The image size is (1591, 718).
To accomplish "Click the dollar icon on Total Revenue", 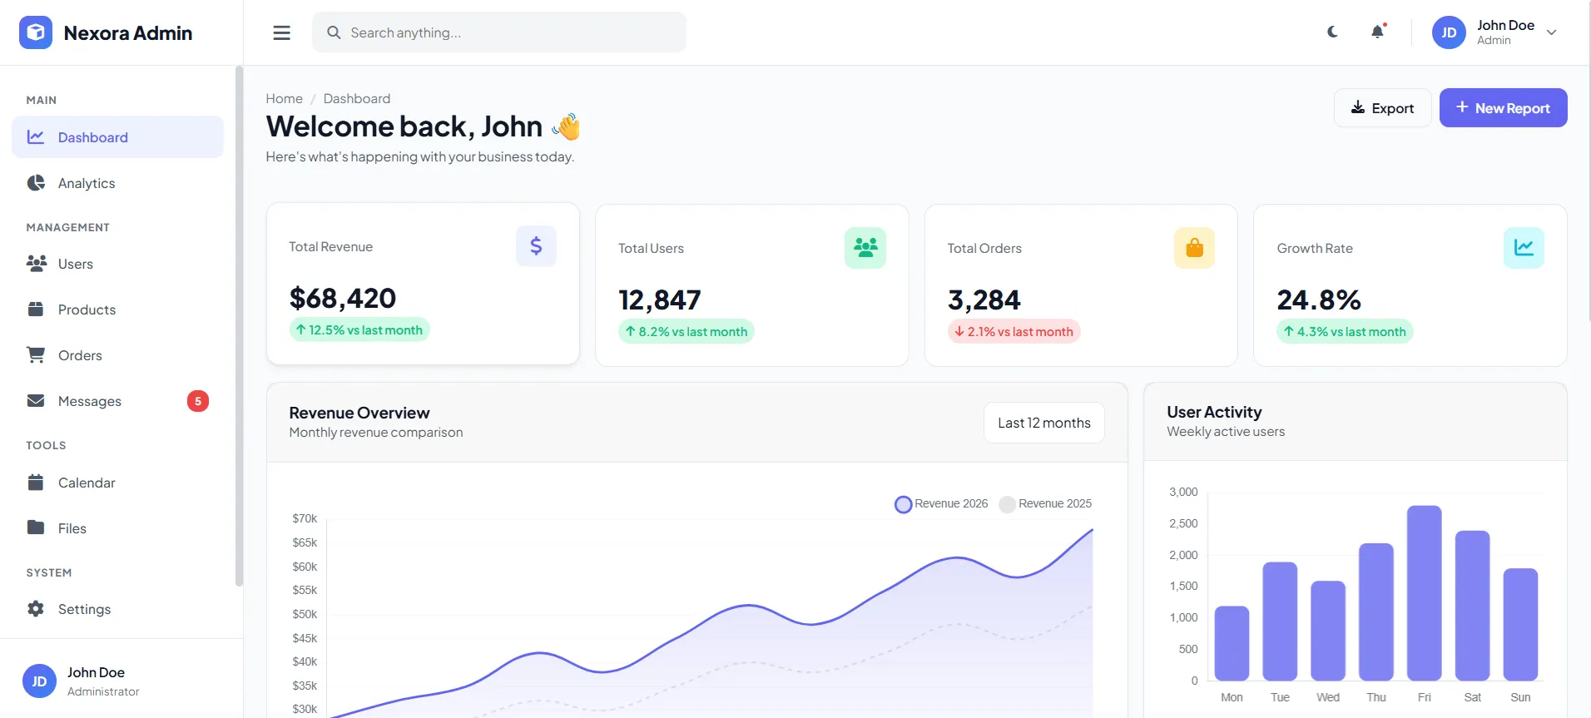I will pos(536,246).
